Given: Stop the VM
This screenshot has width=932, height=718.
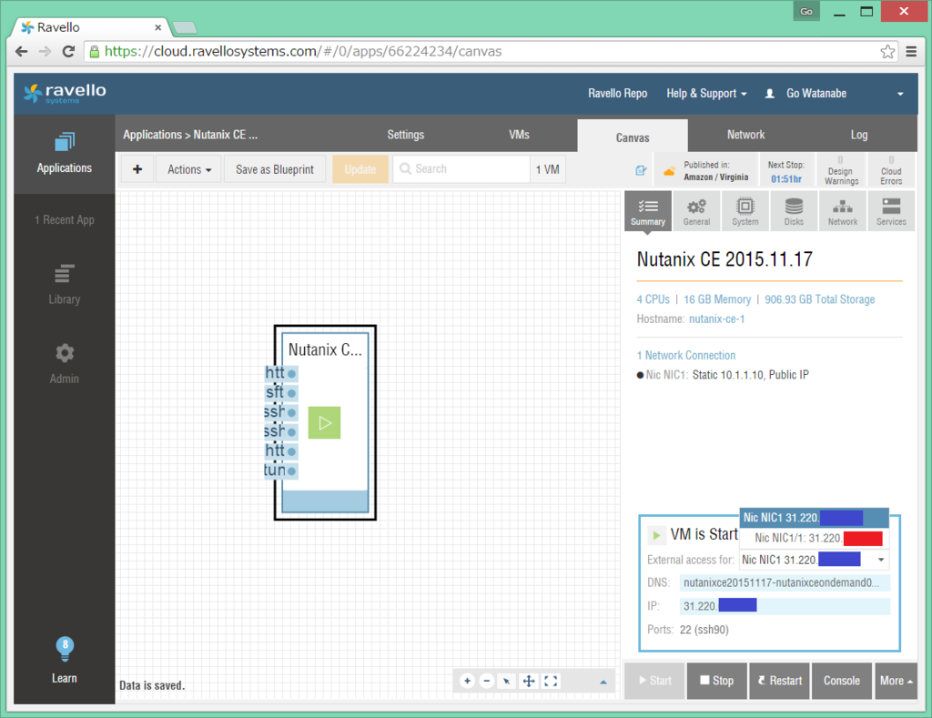Looking at the screenshot, I should [x=717, y=681].
